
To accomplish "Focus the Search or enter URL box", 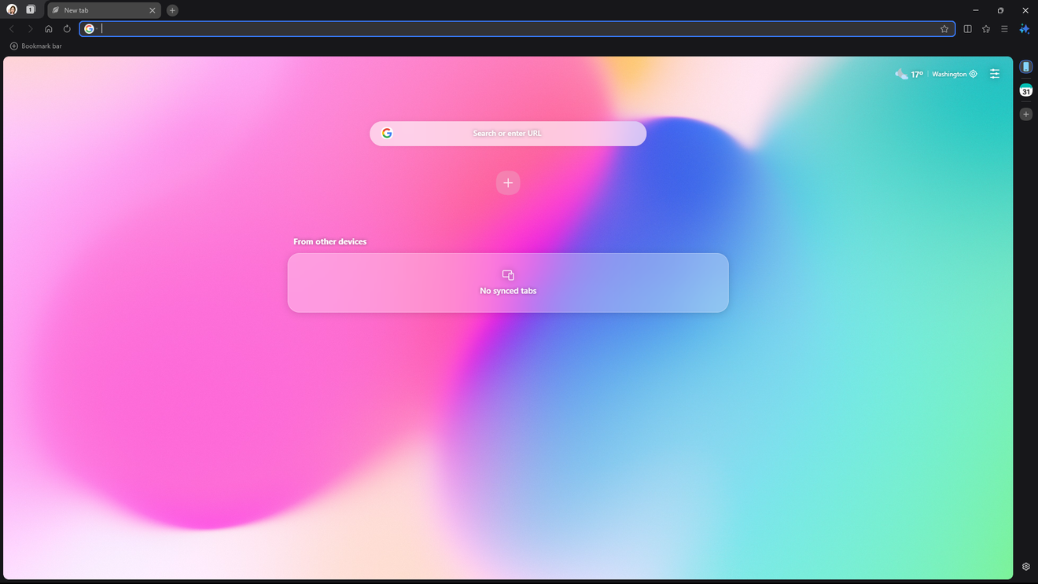I will [x=507, y=134].
